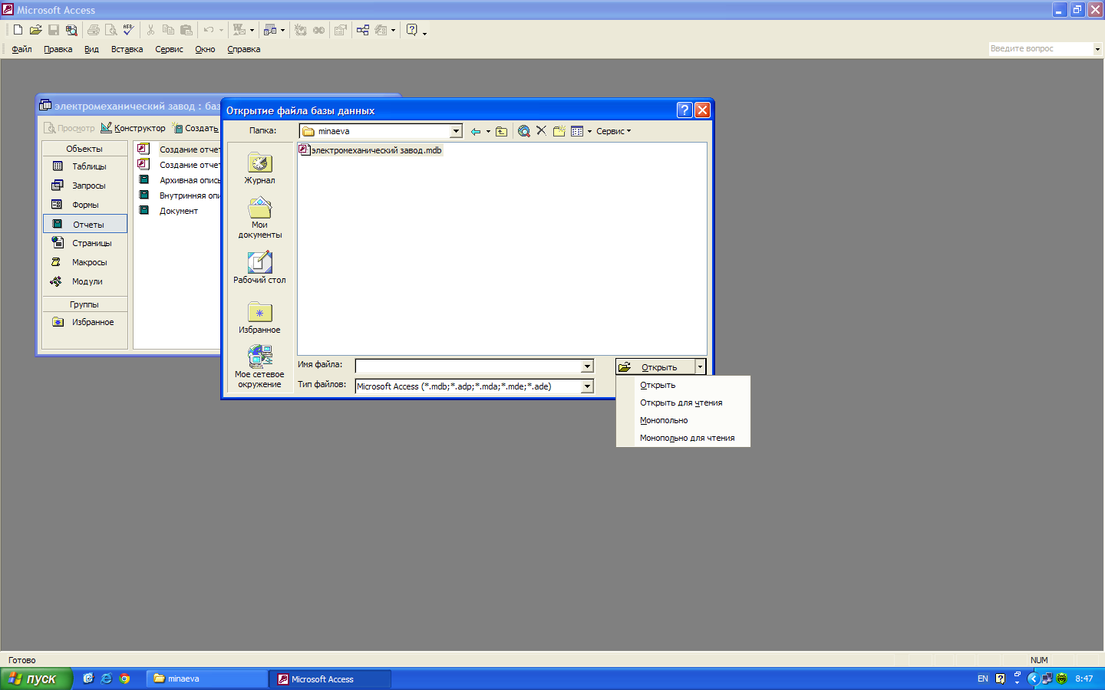1105x690 pixels.
Task: Open the Сервис menu in menu bar
Action: pyautogui.click(x=169, y=49)
